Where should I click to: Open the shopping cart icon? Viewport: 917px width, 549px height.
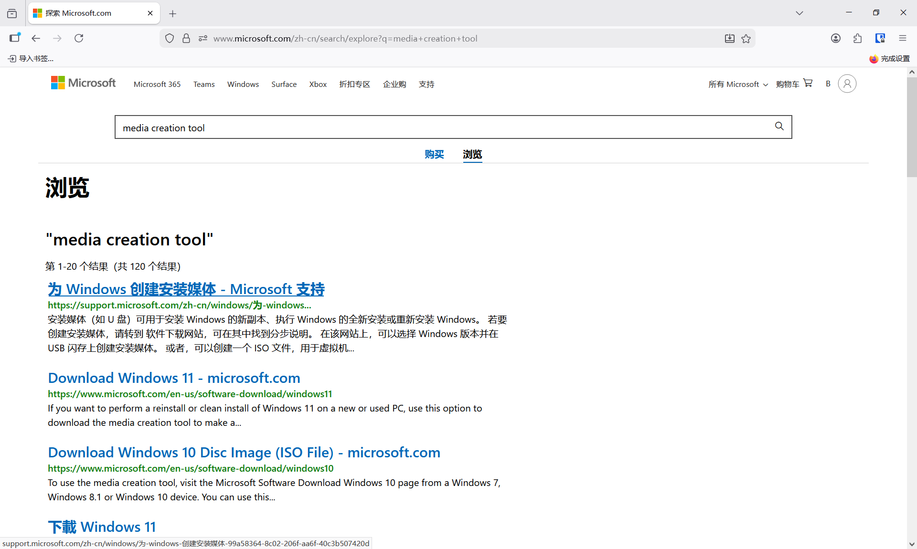coord(808,83)
